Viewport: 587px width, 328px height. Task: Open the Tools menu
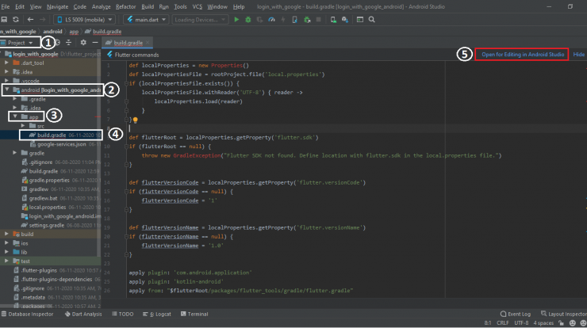coord(180,6)
